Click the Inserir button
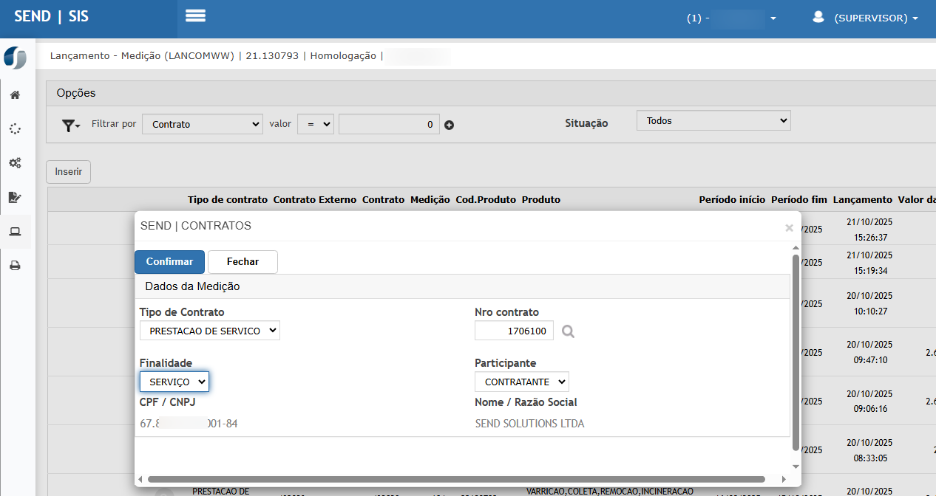The height and width of the screenshot is (496, 936). click(68, 172)
